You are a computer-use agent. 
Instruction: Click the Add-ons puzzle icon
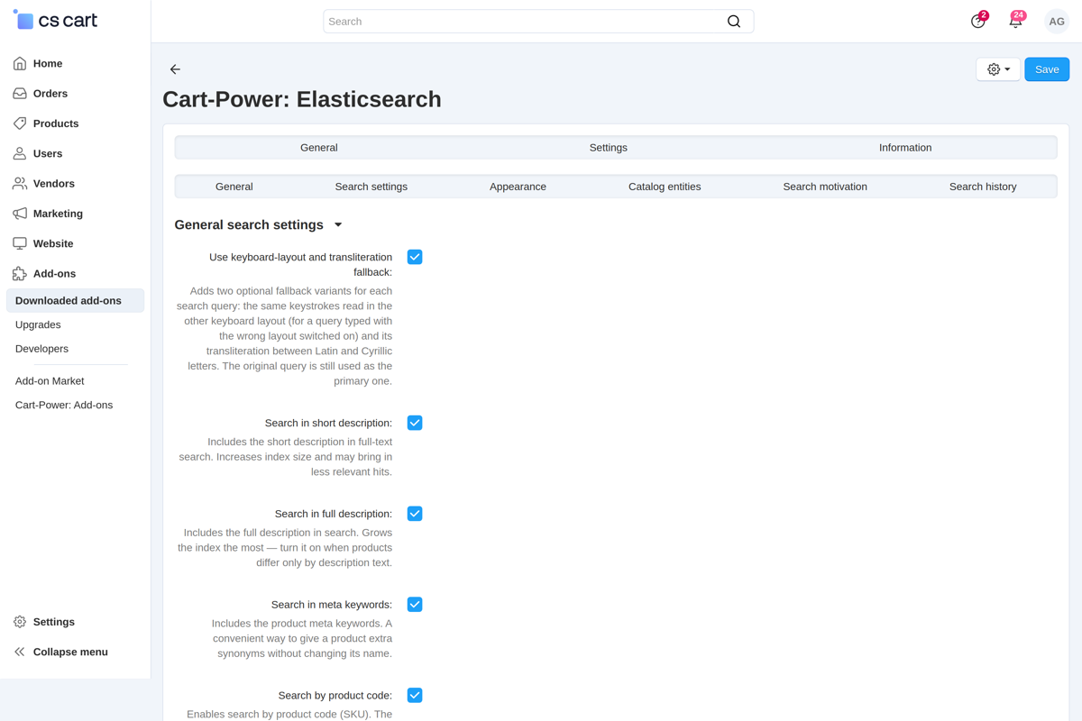point(20,274)
